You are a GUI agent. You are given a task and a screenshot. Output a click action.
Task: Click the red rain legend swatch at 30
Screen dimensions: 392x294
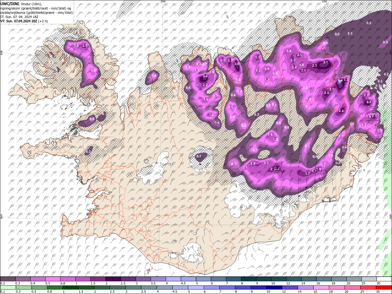click(383, 288)
